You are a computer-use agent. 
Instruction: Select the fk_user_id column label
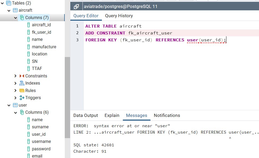click(x=41, y=32)
